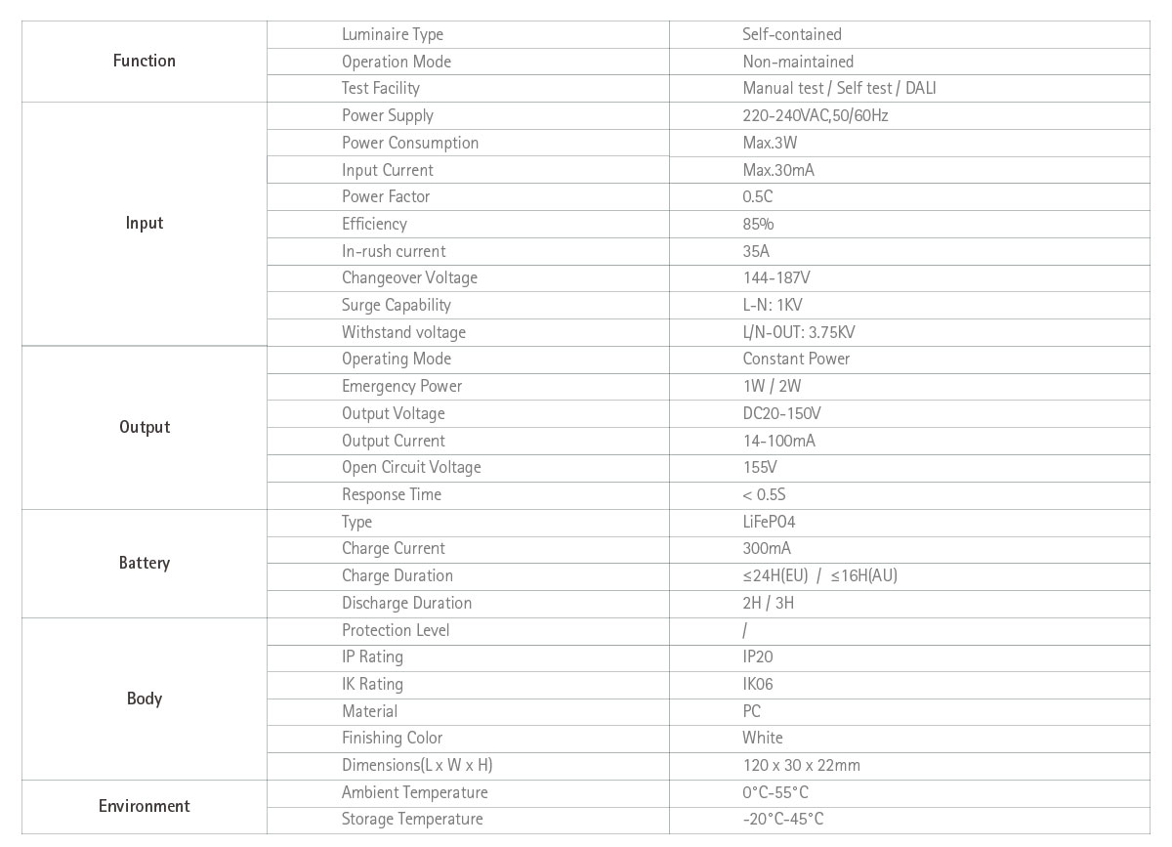Select the Body category cell
The width and height of the screenshot is (1172, 847).
[x=145, y=699]
